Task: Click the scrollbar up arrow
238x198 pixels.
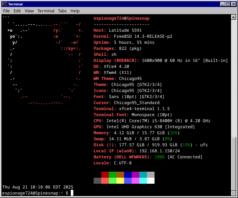Action: point(233,17)
